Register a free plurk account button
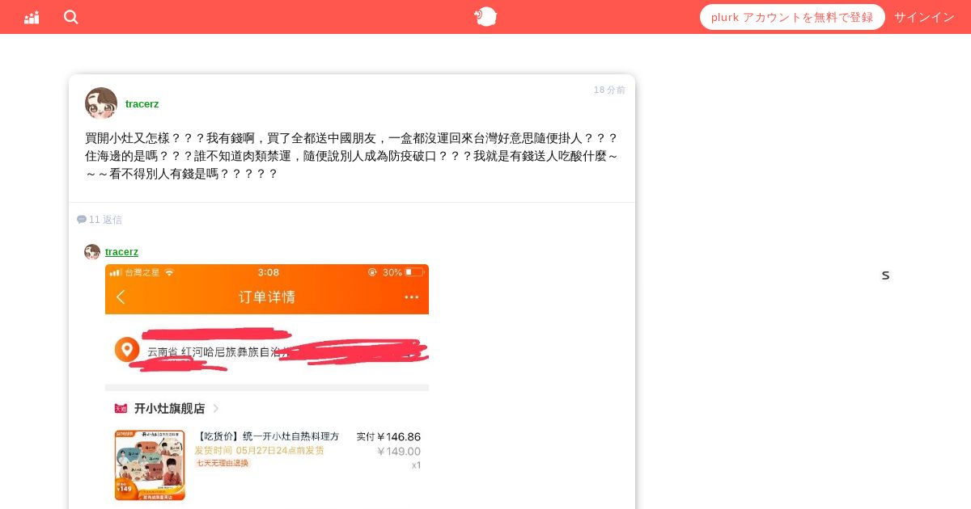This screenshot has width=971, height=509. tap(792, 17)
